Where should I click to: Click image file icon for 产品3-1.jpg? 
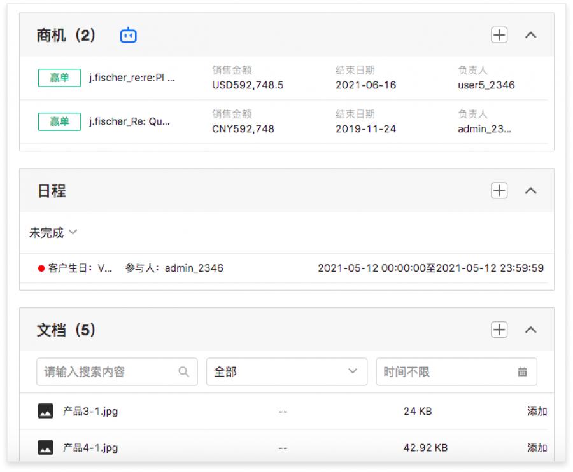point(45,411)
